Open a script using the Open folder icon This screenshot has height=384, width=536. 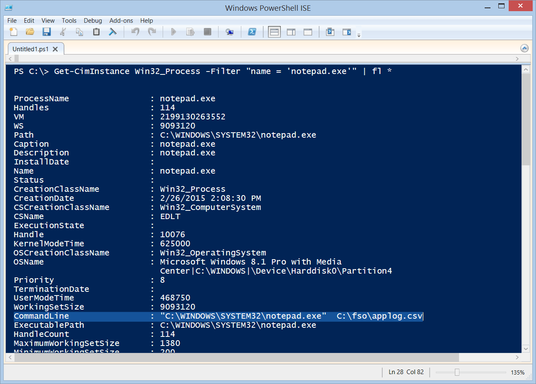point(29,31)
